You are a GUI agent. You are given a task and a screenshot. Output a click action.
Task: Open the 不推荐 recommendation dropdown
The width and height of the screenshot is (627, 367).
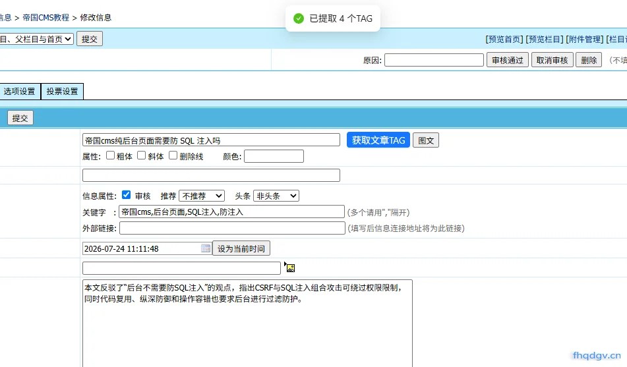202,196
